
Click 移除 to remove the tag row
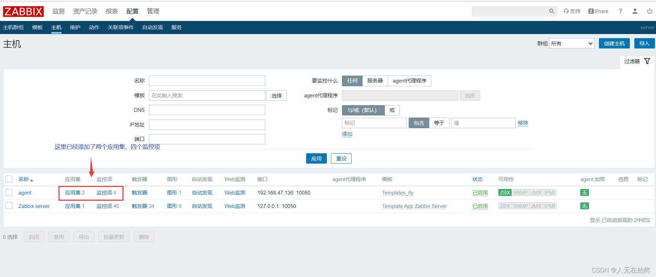[523, 123]
